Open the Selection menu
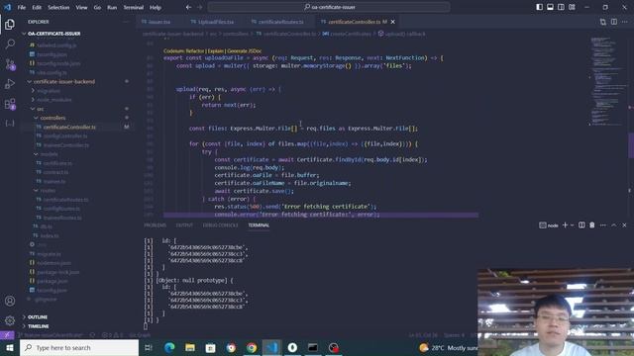The width and height of the screenshot is (634, 356). coord(58,7)
